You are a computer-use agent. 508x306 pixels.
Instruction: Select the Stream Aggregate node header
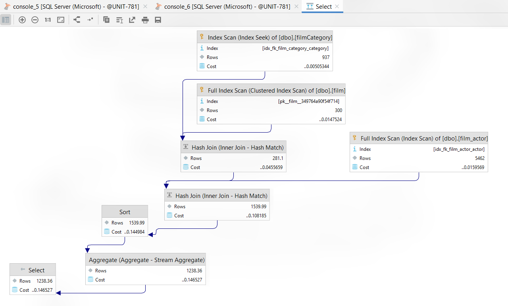click(x=146, y=260)
